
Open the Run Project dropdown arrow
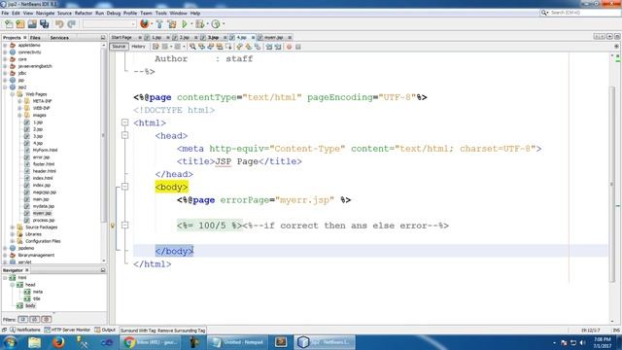pos(191,24)
